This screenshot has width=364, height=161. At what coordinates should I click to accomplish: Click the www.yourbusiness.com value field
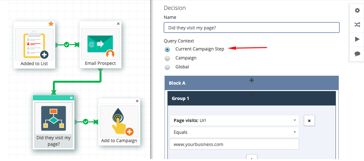point(234,144)
